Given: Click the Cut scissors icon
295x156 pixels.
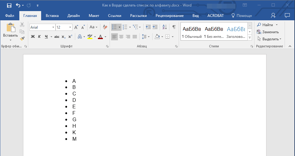Looking at the screenshot, I should tap(22, 25).
